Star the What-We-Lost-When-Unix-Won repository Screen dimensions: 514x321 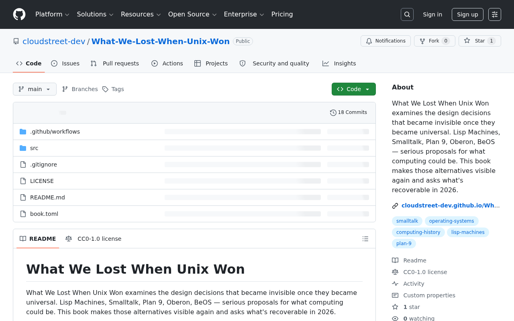(480, 41)
